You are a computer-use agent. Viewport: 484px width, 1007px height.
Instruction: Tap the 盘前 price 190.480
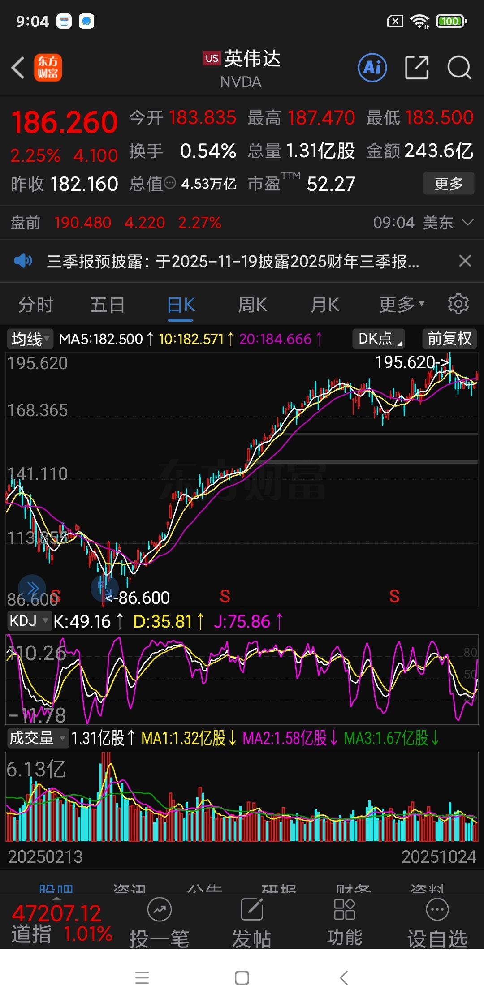click(x=82, y=223)
